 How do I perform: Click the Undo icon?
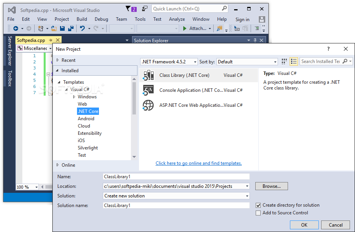point(82,28)
